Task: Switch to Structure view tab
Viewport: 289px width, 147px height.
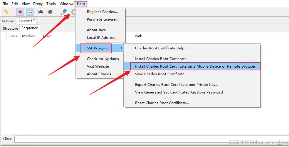Action: [x=11, y=29]
